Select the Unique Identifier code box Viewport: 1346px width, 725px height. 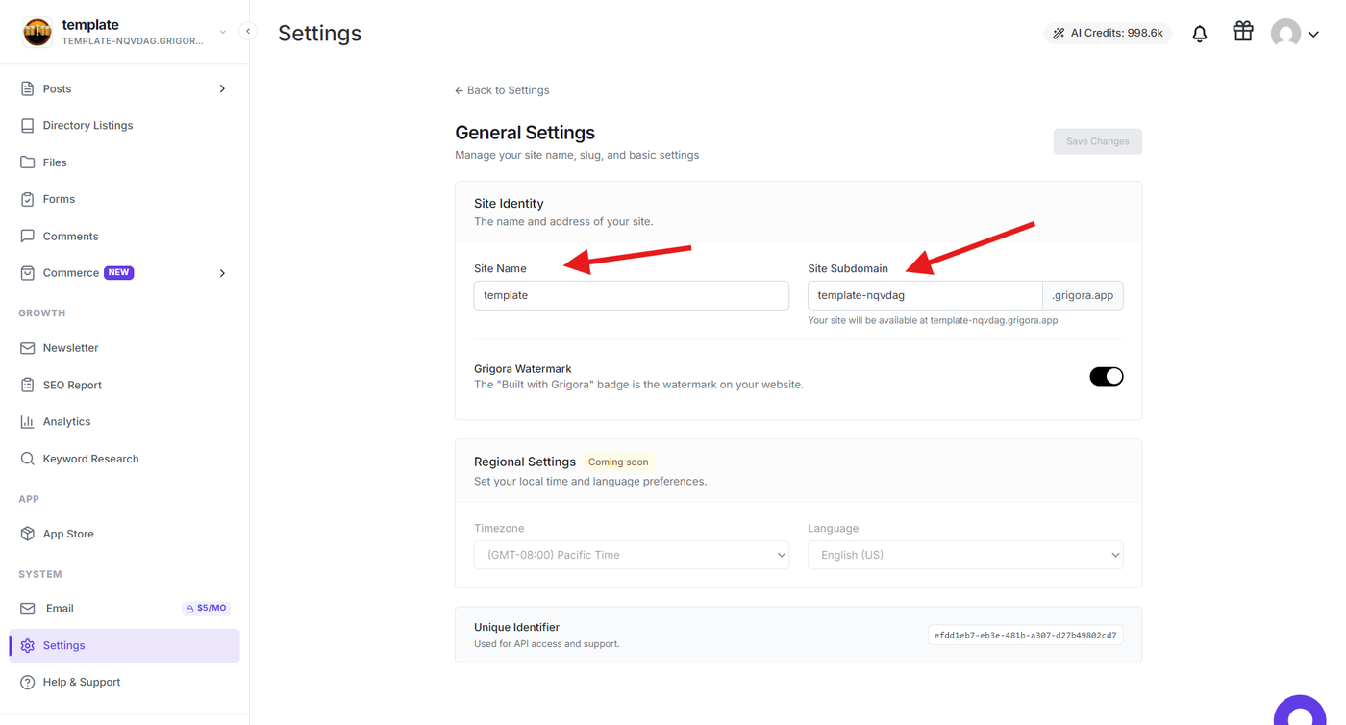pos(1025,636)
